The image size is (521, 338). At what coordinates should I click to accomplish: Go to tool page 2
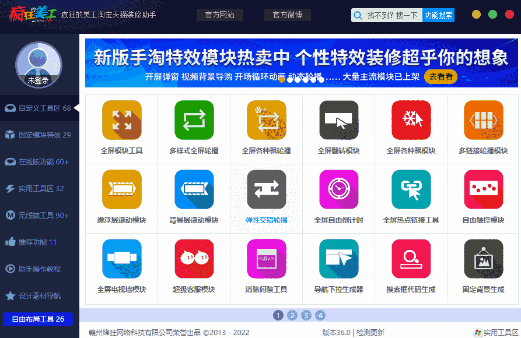pos(292,315)
